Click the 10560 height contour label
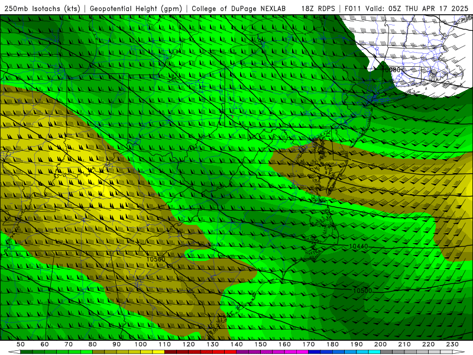473x355 pixels. pos(156,259)
